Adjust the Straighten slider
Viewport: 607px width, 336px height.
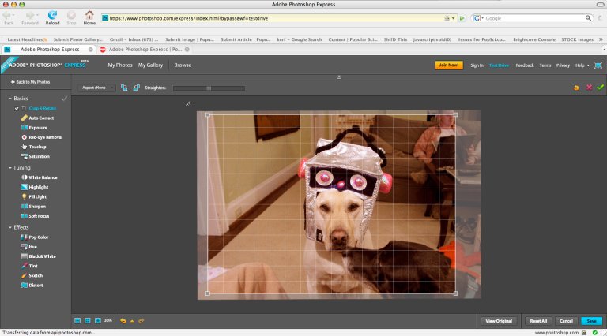point(209,88)
